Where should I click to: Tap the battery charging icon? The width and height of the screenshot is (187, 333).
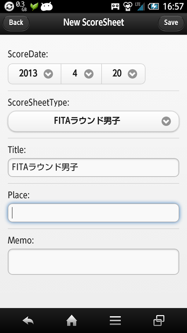pos(153,6)
